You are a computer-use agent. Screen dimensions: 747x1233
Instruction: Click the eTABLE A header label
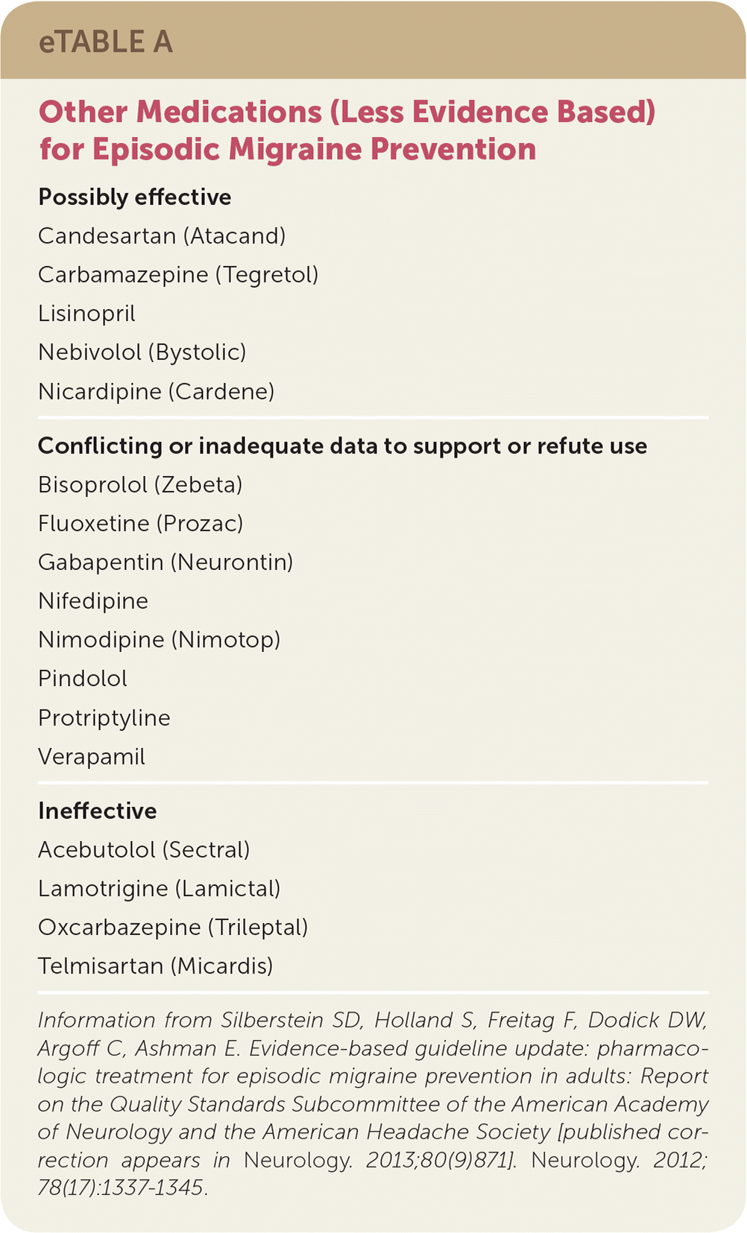tap(105, 42)
